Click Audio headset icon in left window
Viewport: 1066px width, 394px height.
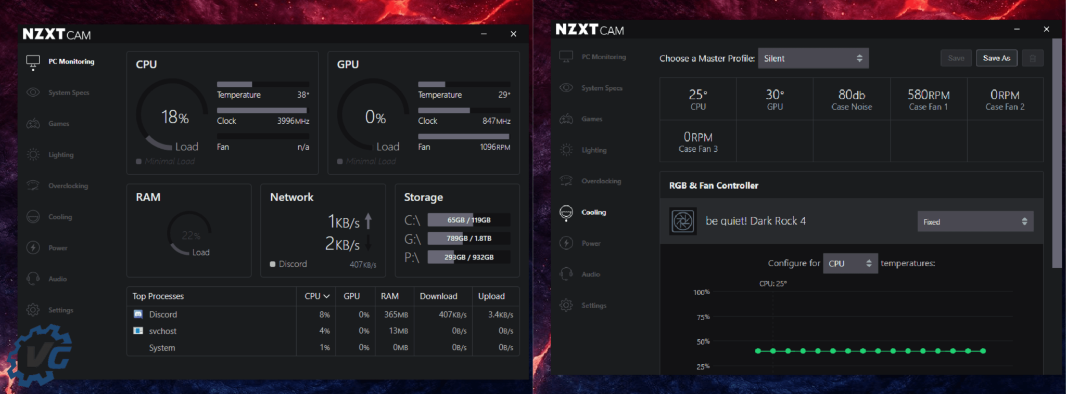tap(33, 279)
